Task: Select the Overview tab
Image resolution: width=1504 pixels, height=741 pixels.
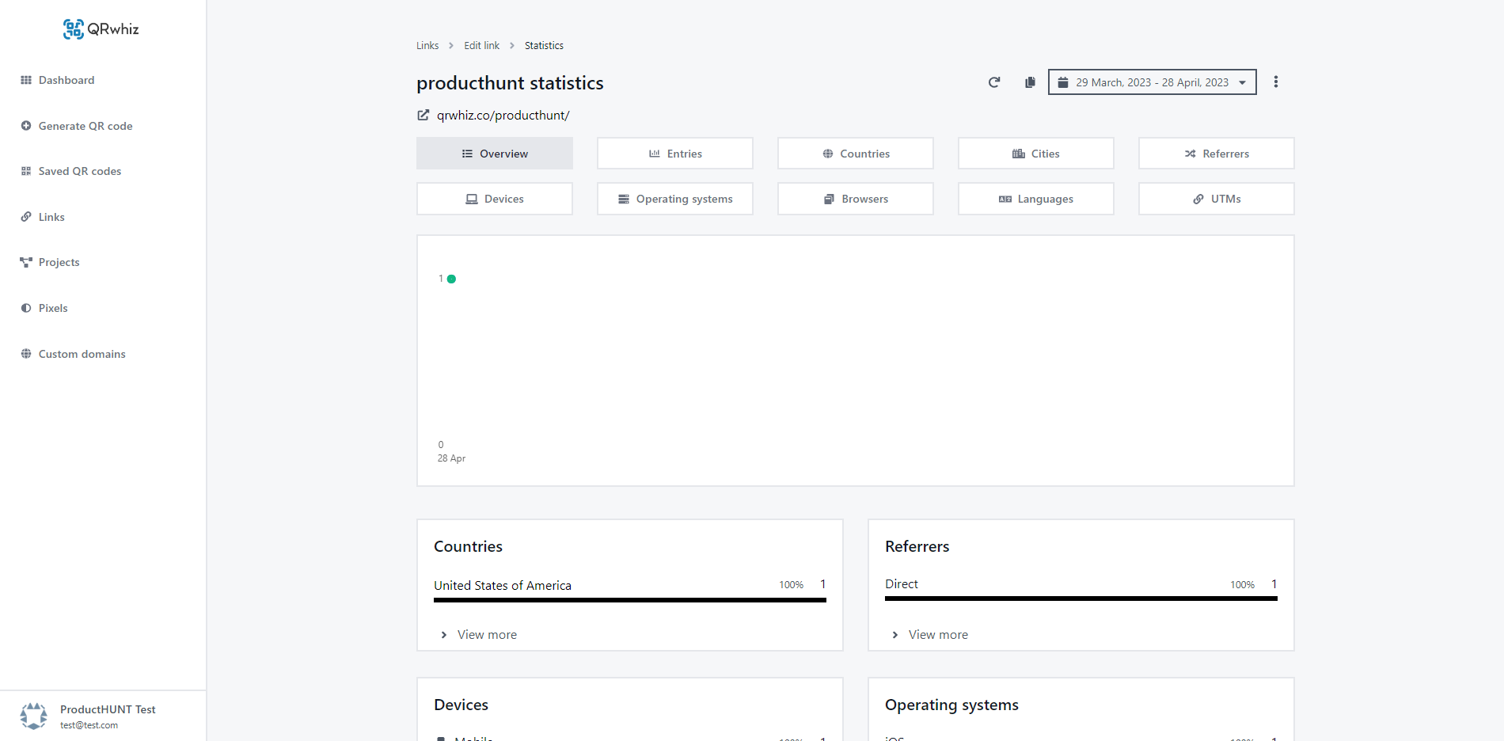Action: [495, 154]
